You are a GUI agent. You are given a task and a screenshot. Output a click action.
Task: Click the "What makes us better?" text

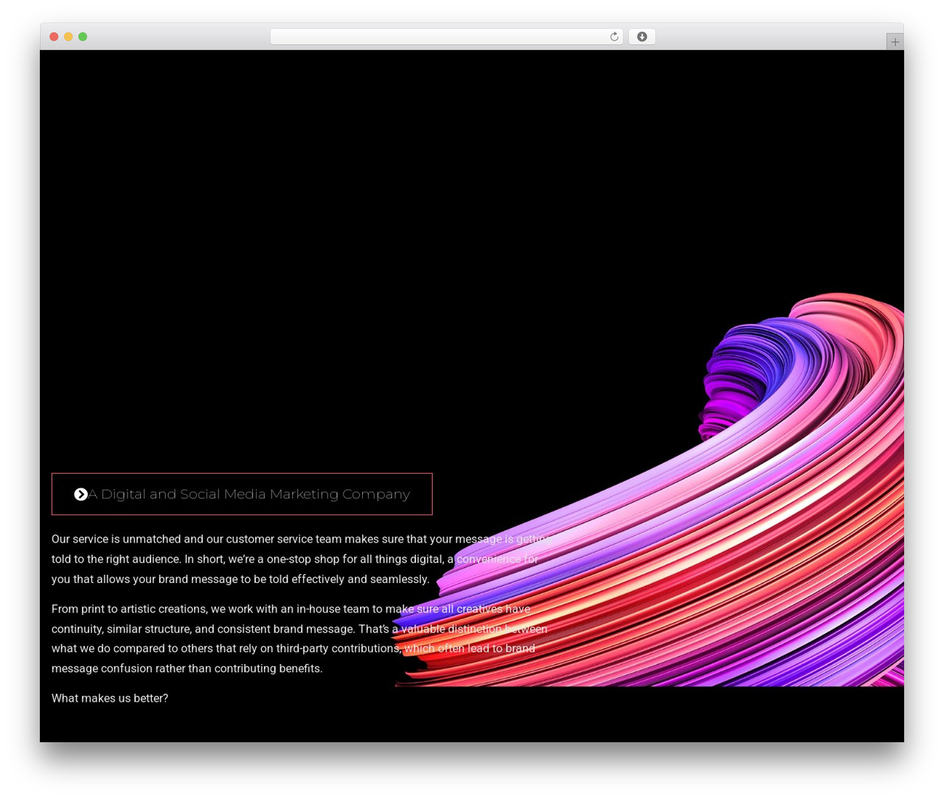(110, 698)
